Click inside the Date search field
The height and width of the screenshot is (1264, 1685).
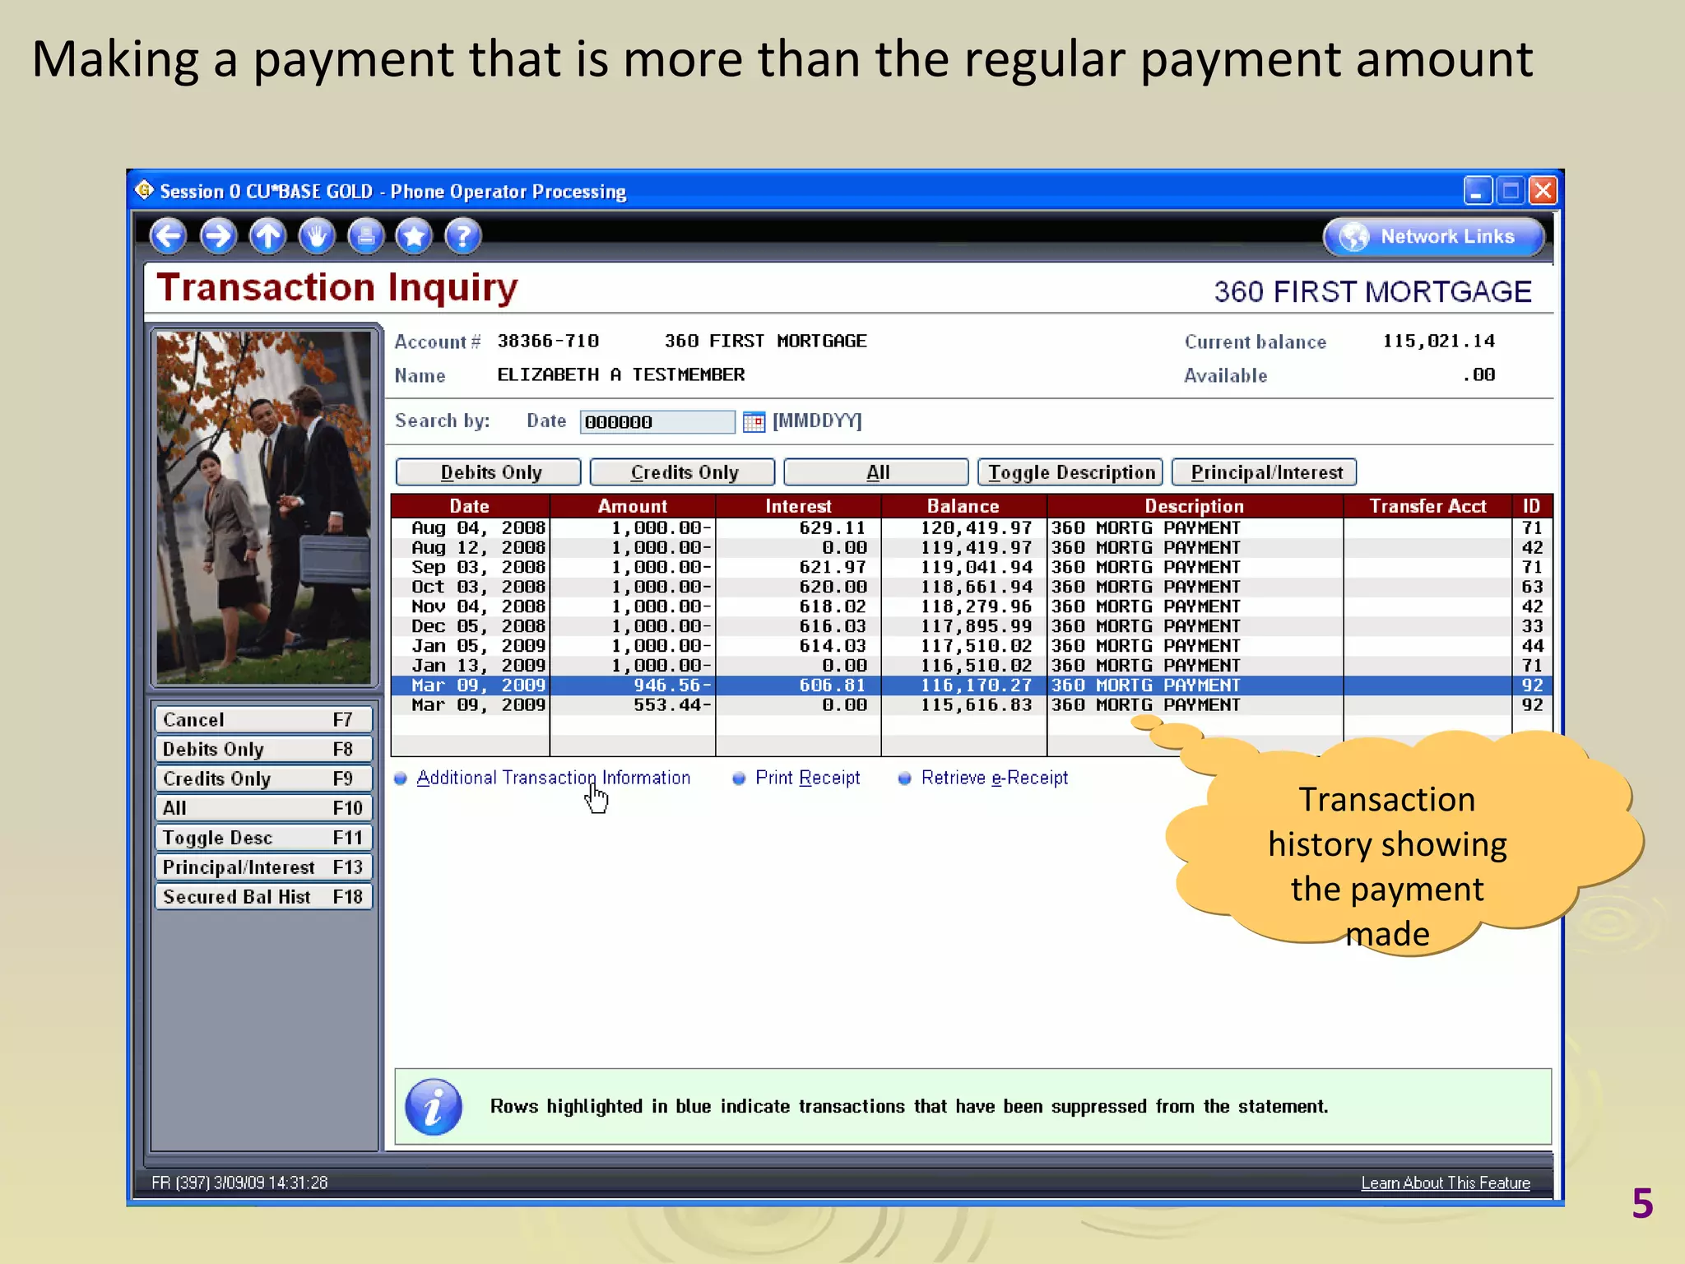coord(657,422)
